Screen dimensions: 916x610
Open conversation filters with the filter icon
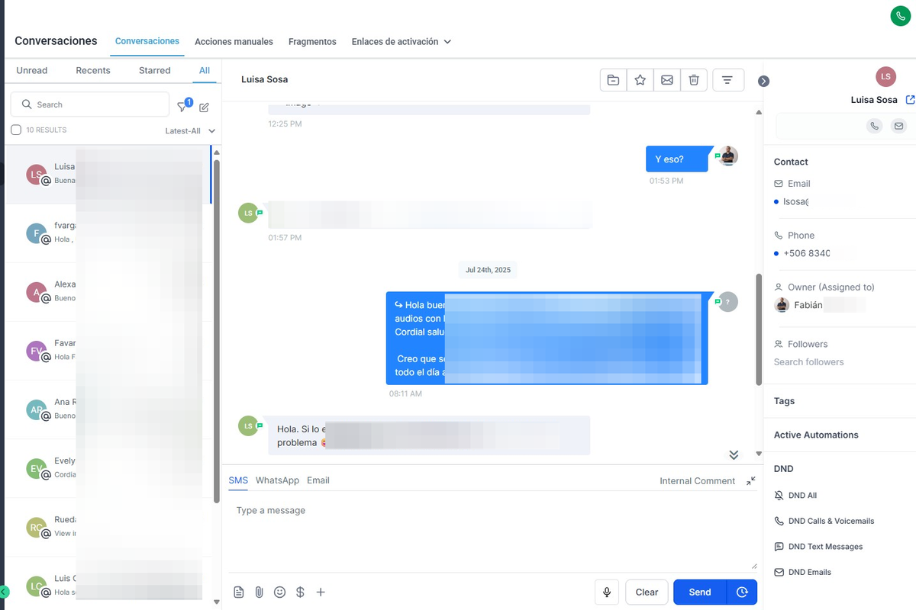click(183, 108)
